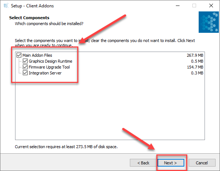Toggle the Firmware Upgrade Tool checkbox
This screenshot has width=220, height=171.
(x=25, y=67)
